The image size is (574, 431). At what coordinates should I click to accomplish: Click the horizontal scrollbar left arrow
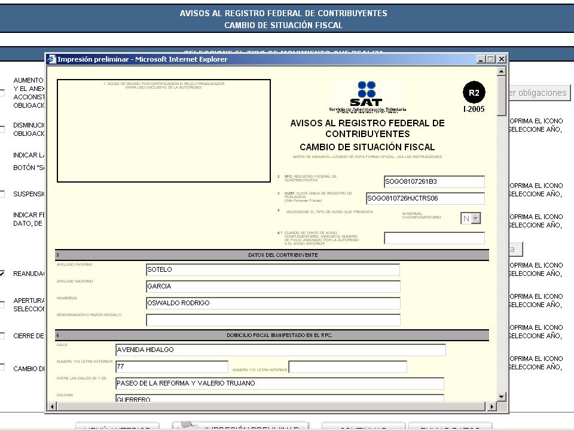click(52, 406)
